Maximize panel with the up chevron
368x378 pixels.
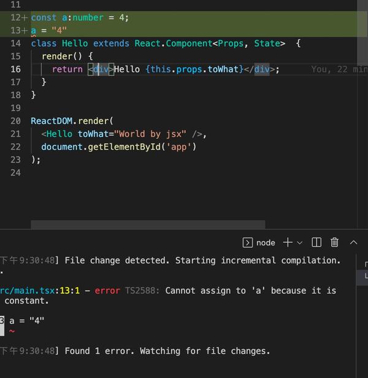click(x=353, y=242)
